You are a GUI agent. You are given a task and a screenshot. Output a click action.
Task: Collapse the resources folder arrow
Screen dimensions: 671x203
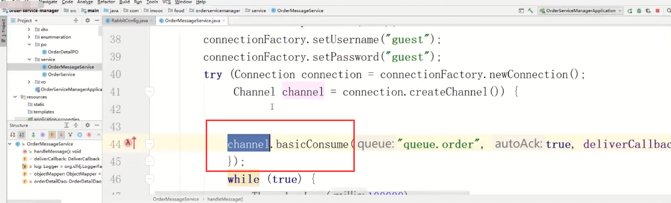point(16,97)
